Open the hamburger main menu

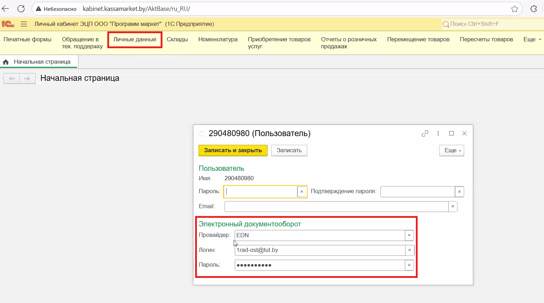pyautogui.click(x=24, y=24)
